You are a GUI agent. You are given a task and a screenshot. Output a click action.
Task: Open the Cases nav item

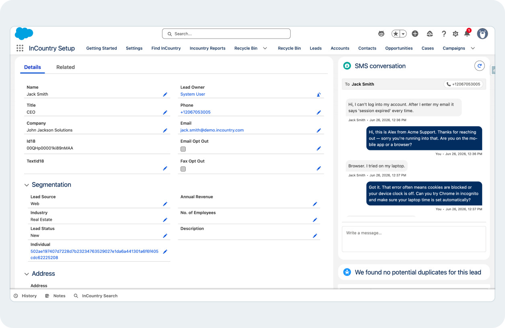[428, 48]
